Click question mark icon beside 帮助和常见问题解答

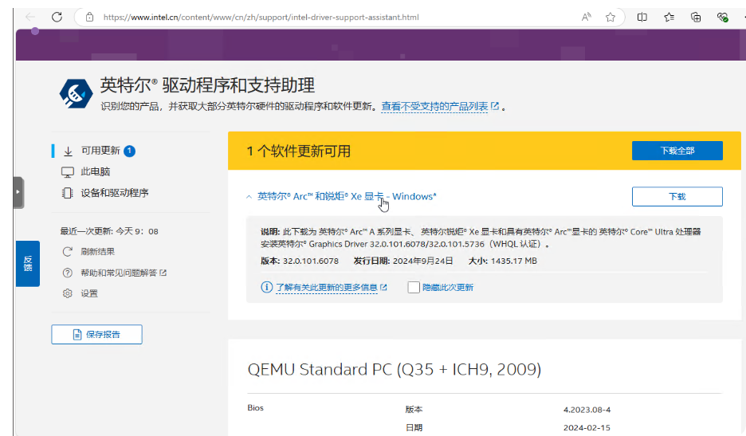point(68,273)
